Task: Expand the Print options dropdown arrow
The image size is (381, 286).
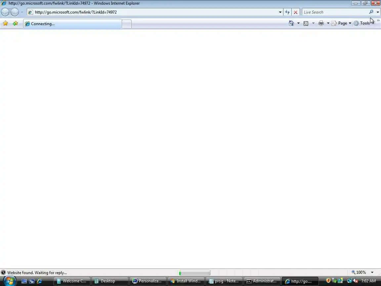Action: coord(328,23)
